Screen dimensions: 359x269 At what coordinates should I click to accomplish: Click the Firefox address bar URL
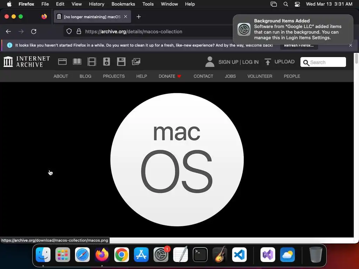[x=134, y=32]
